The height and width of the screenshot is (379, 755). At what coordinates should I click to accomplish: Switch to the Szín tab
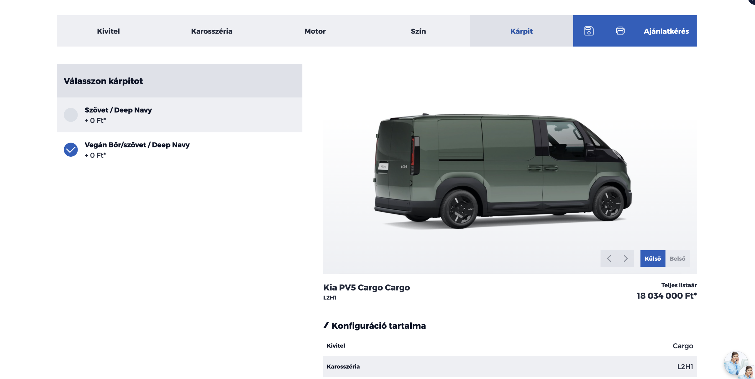pyautogui.click(x=418, y=31)
